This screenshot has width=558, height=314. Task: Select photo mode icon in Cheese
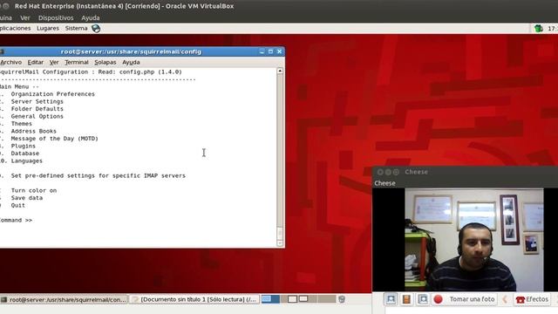point(391,299)
